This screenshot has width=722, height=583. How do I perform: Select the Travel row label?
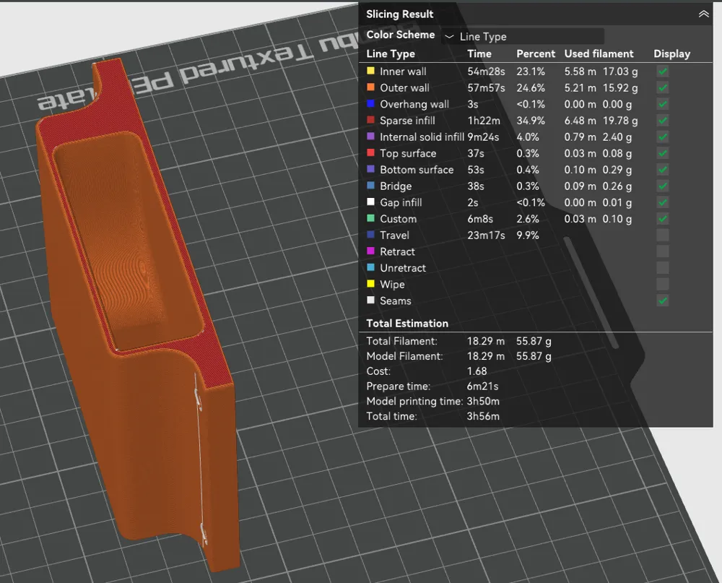(394, 236)
